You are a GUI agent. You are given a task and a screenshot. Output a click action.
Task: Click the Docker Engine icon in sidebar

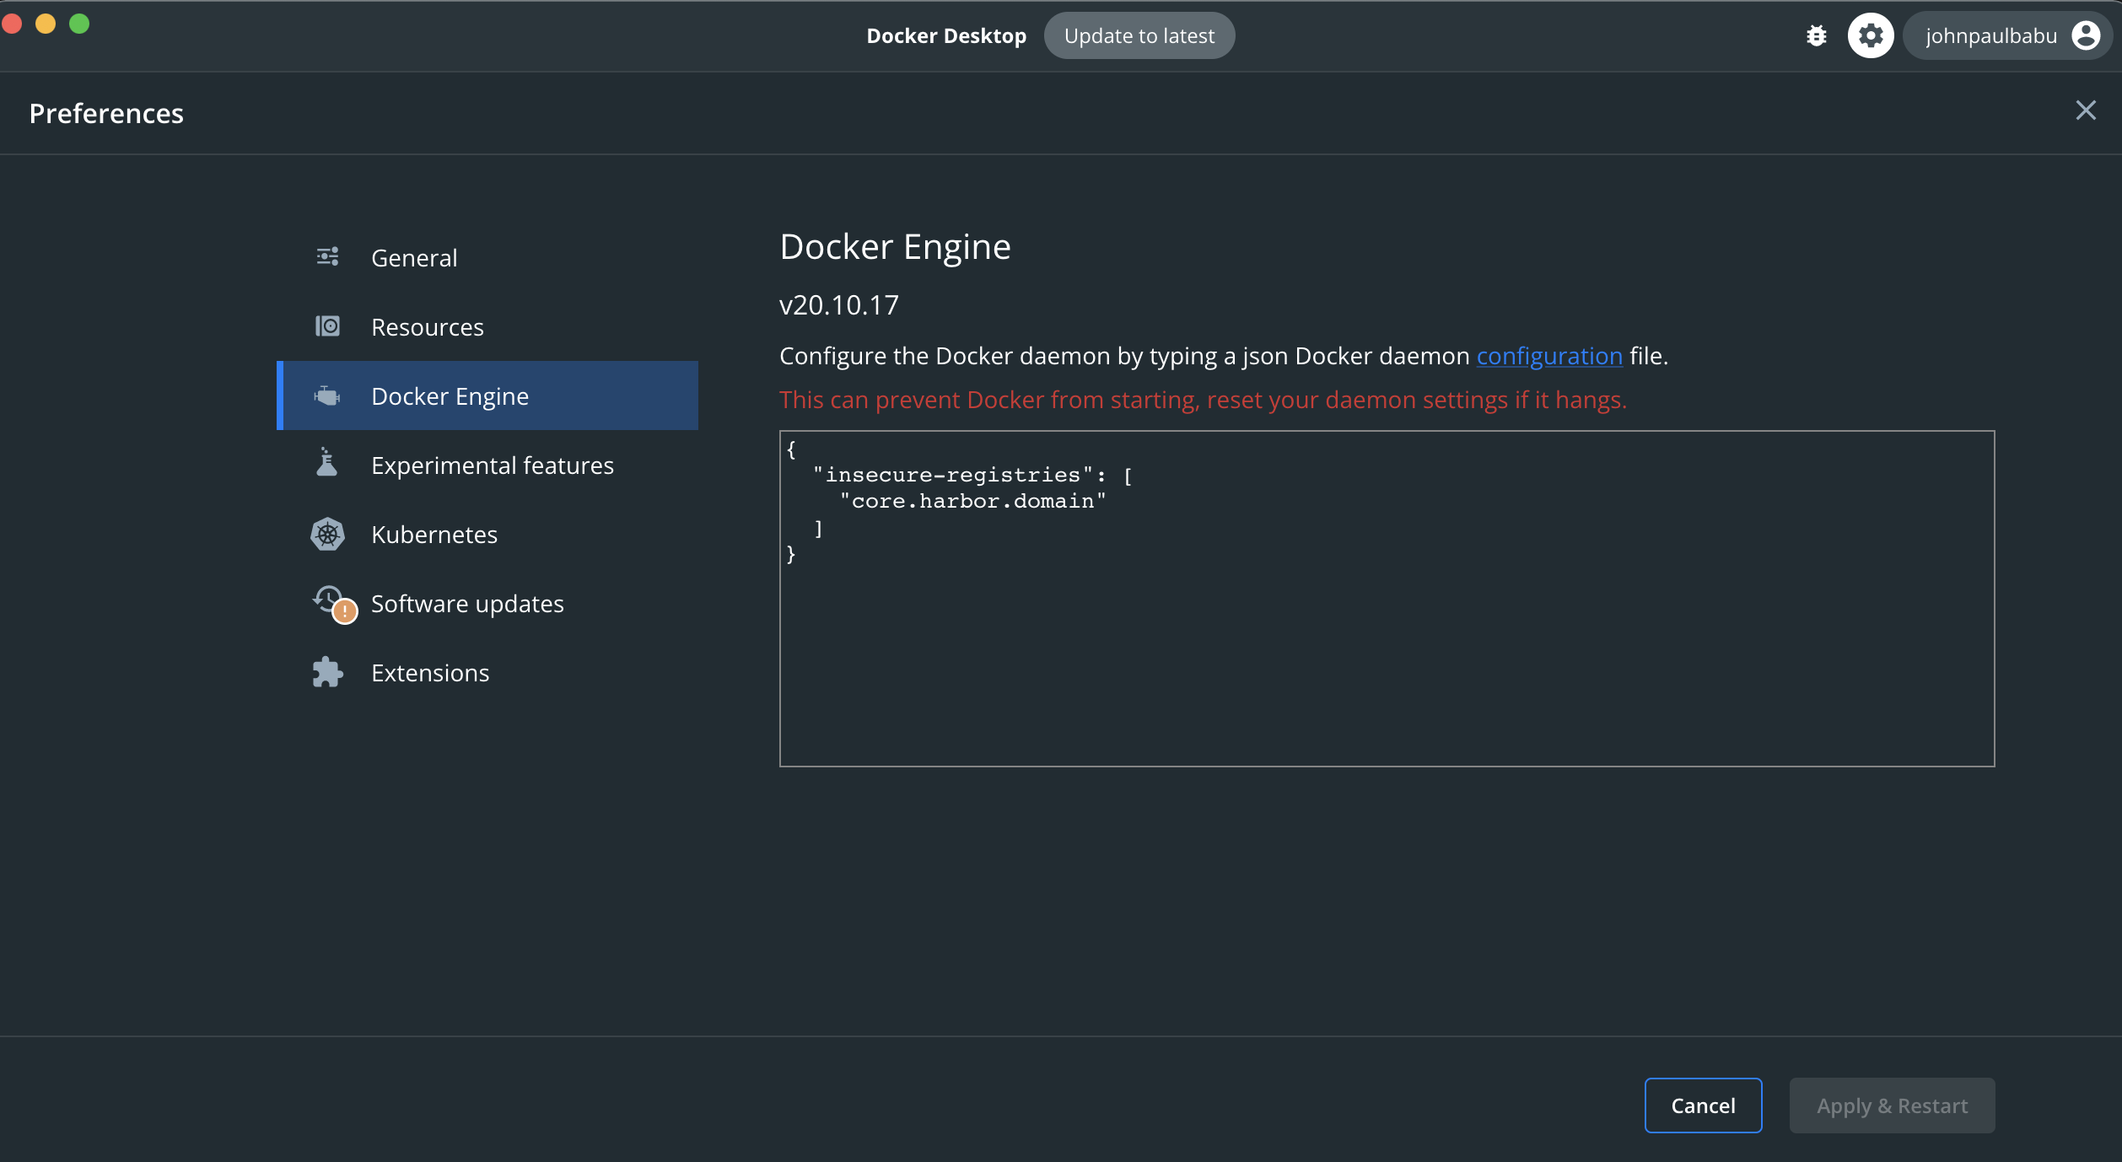pos(327,395)
